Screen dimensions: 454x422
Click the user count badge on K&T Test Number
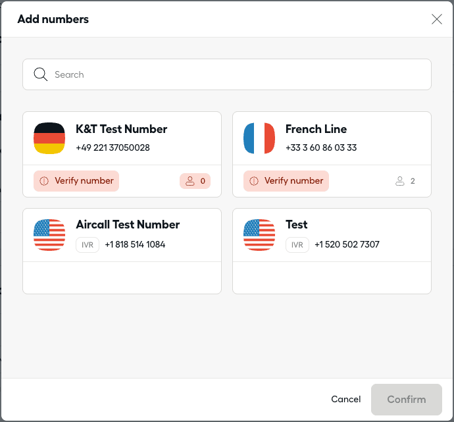pos(195,181)
